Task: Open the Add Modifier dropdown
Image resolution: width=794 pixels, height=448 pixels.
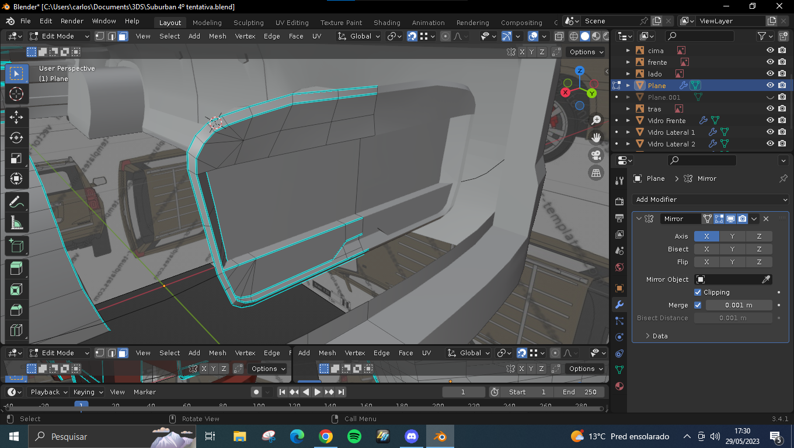Action: click(711, 199)
